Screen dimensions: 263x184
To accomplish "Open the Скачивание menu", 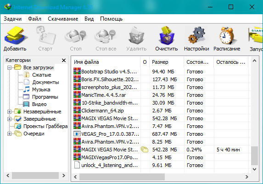I will pyautogui.click(x=63, y=19).
